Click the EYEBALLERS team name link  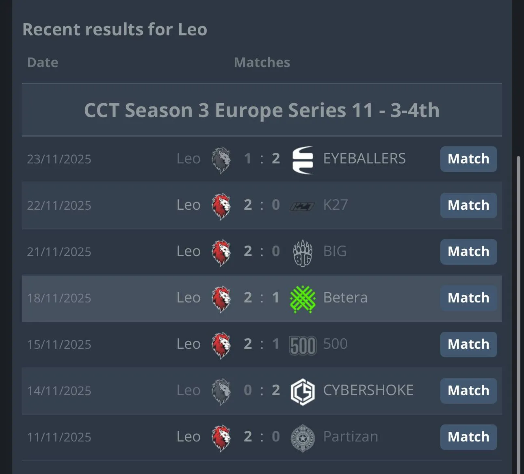tap(364, 159)
